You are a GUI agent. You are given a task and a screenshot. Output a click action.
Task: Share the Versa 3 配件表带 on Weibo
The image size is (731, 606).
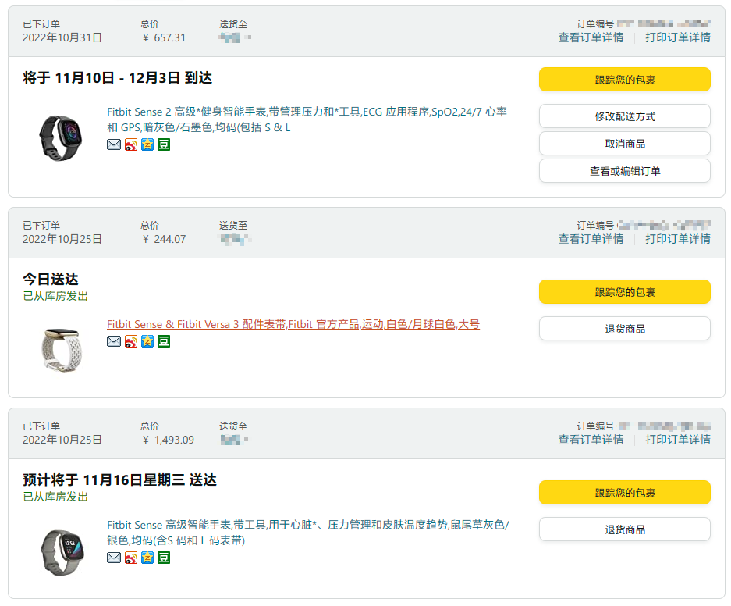coord(130,341)
